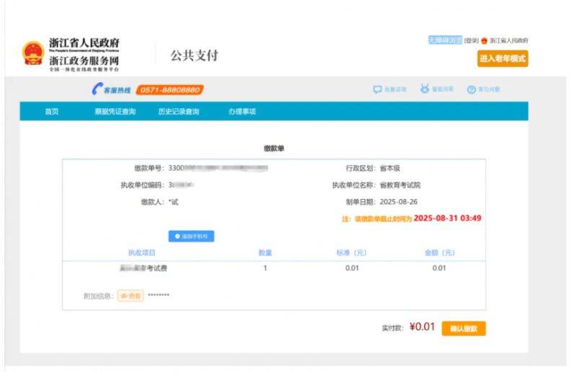577x372 pixels.
Task: Click the 浙江省人民政府 text link
Action: pos(508,41)
